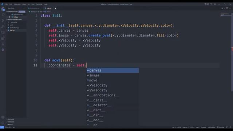Select '__delattr__' autocomplete suggestion
233x131 pixels.
pos(112,105)
